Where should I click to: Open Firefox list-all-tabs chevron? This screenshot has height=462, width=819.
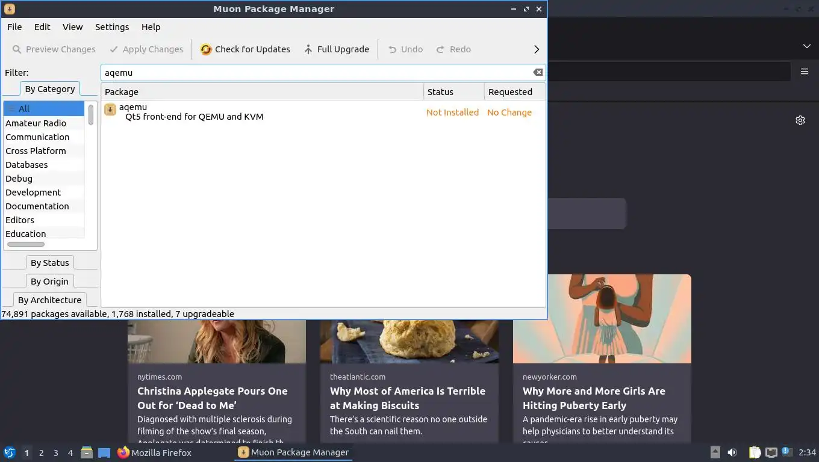(x=807, y=46)
